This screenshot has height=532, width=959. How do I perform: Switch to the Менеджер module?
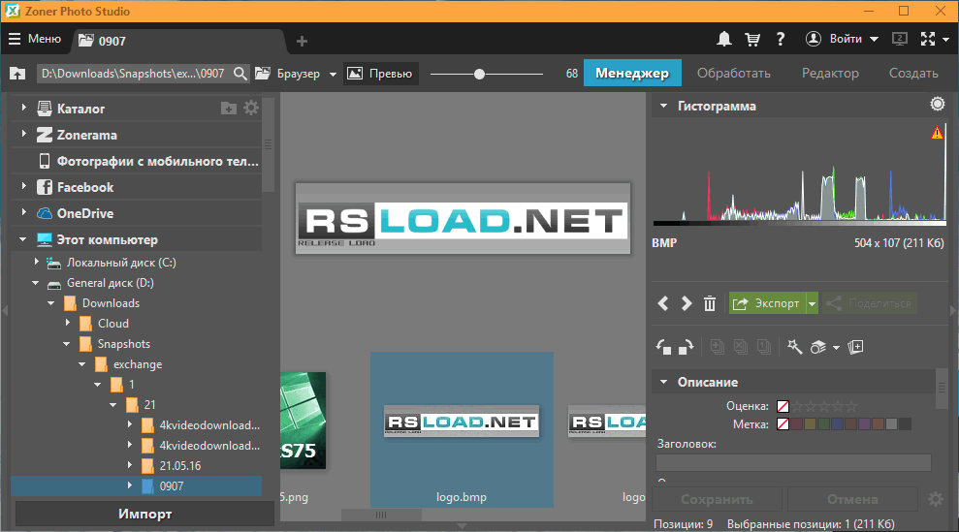[x=632, y=73]
